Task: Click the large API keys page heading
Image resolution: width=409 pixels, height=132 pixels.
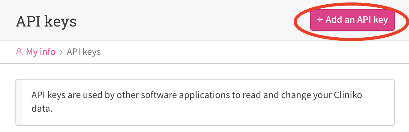Action: coord(46,22)
